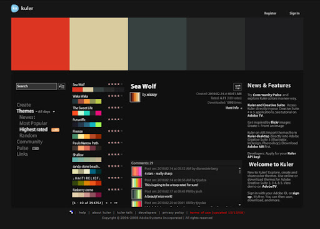Click the search magnifier icon
This screenshot has height=229, width=320.
(x=61, y=86)
